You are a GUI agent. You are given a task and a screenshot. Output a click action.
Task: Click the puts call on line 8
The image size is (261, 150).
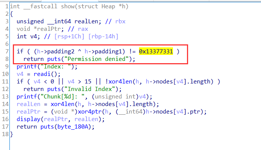pos(54,59)
